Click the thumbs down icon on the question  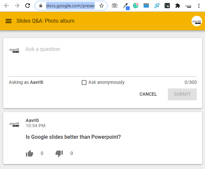point(59,153)
